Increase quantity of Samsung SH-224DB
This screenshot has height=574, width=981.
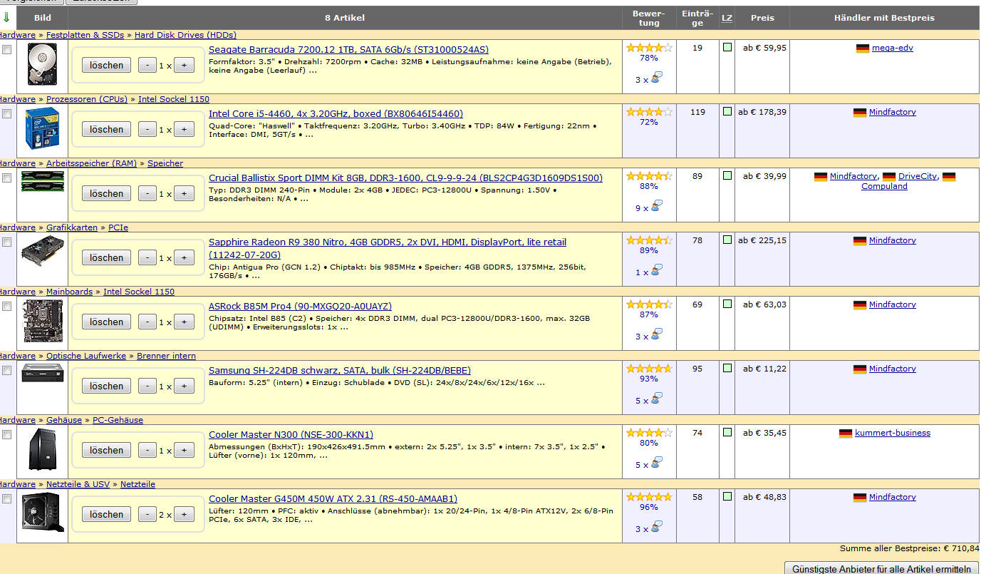pyautogui.click(x=184, y=386)
